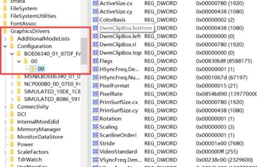Click the tree pane vertical scrollbar thumb

84,51
